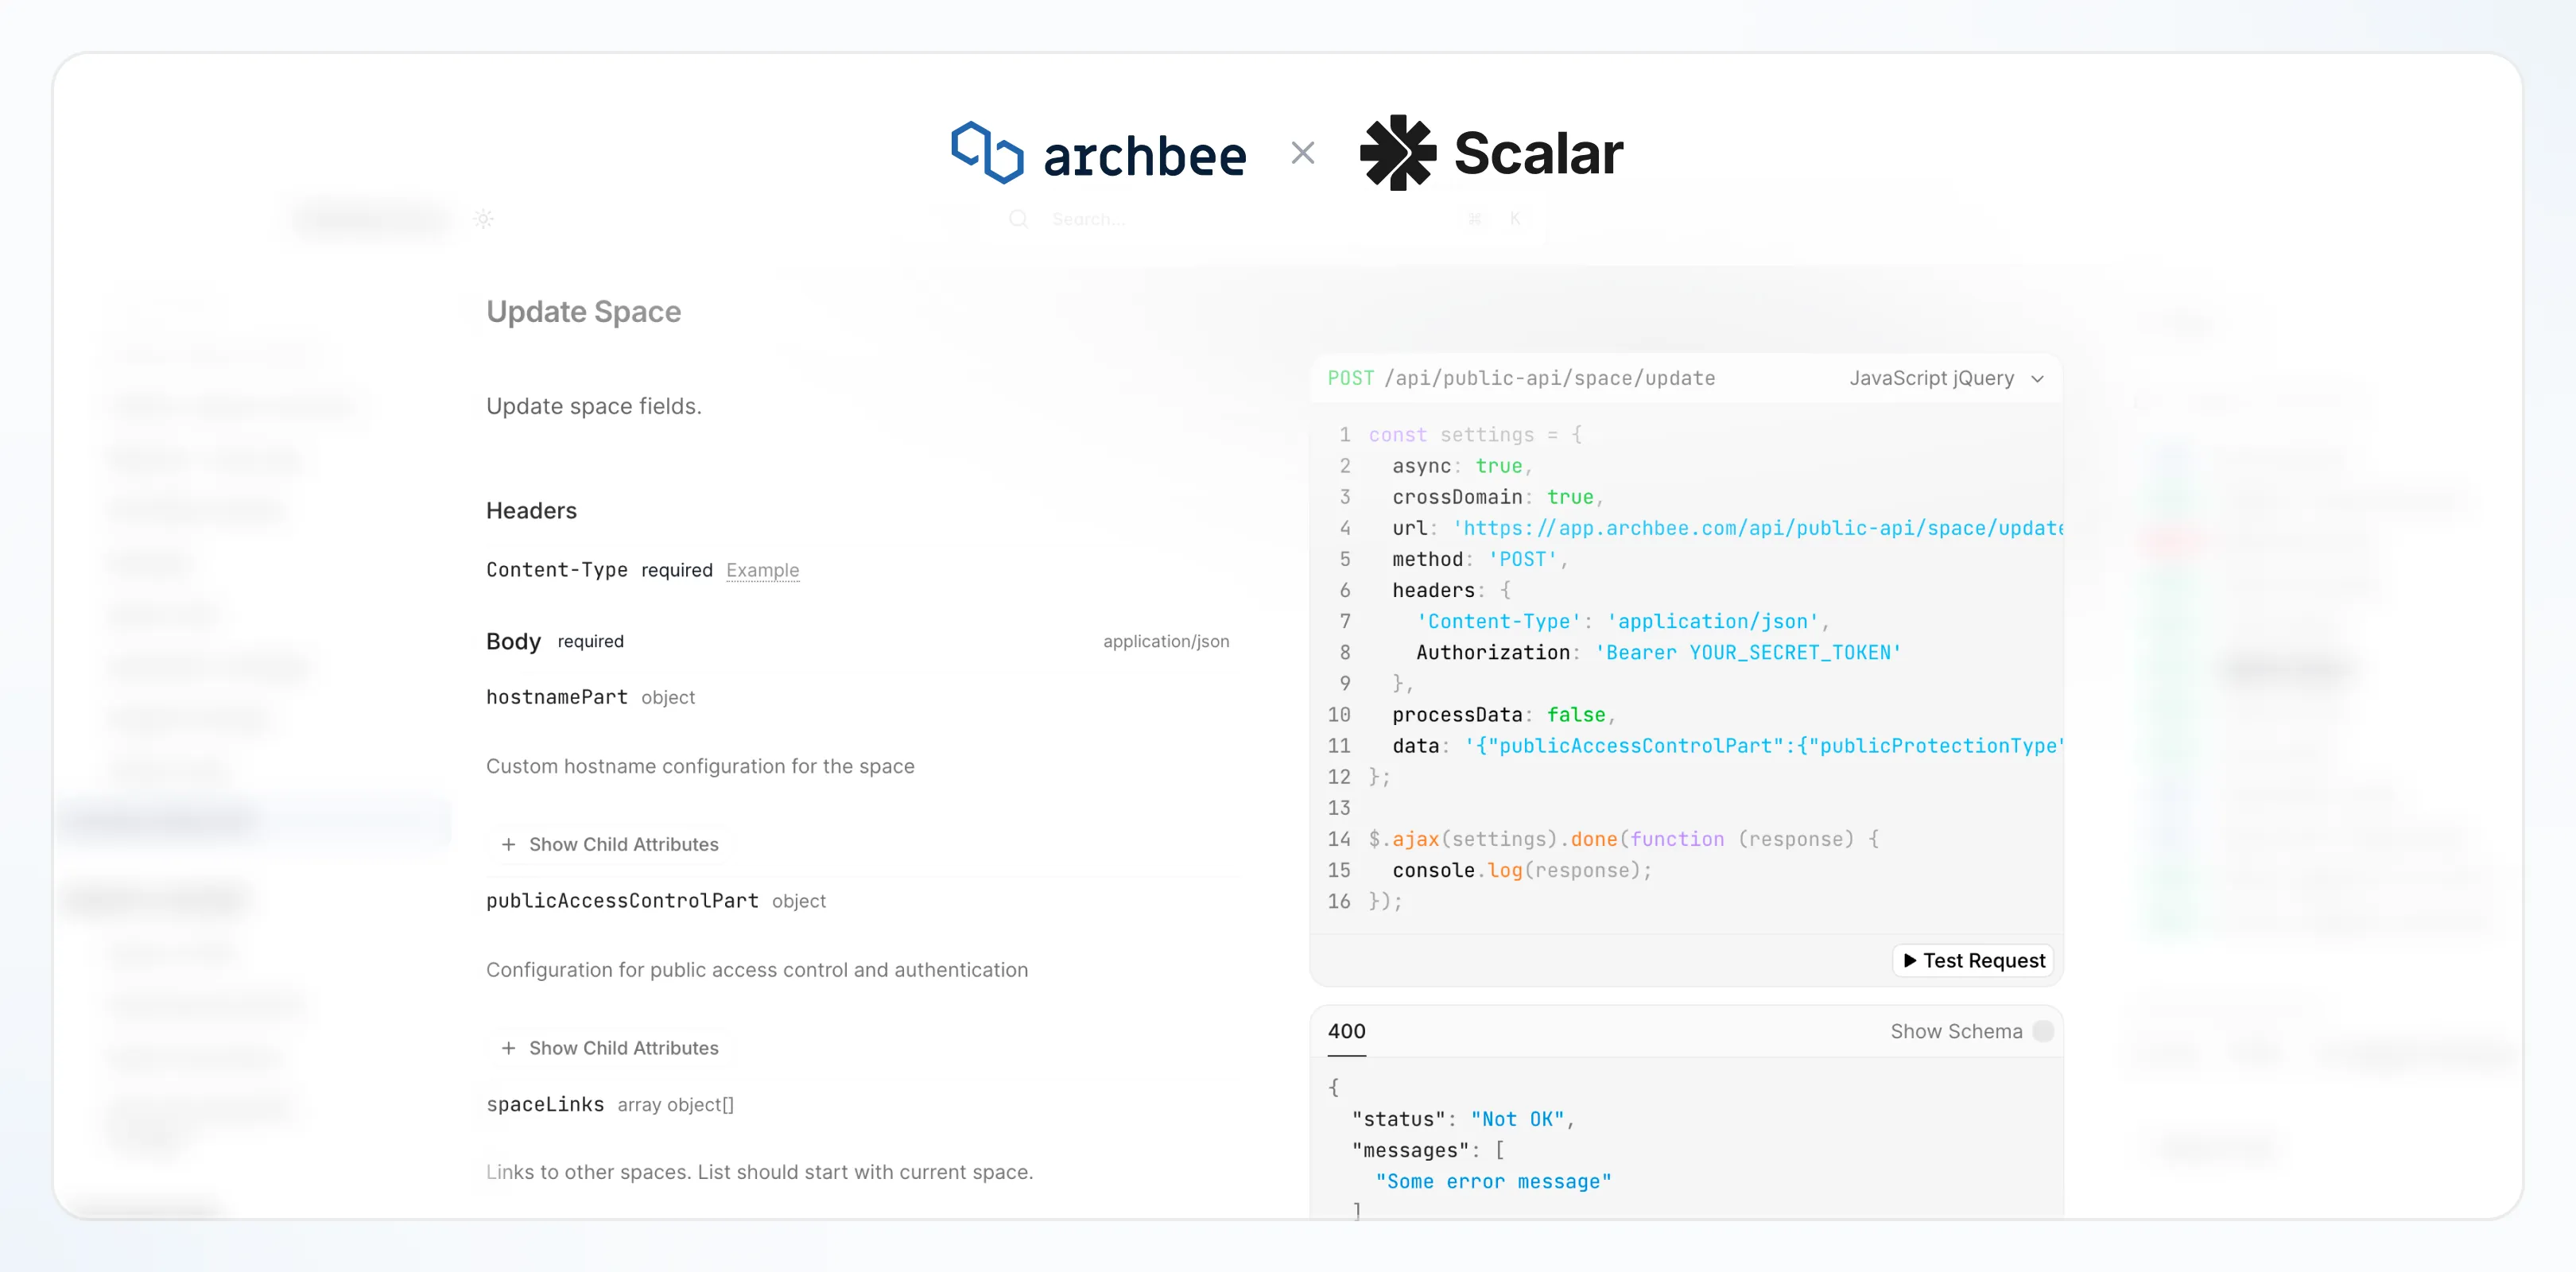Click the play icon on Test Request
This screenshot has height=1272, width=2576.
1910,960
